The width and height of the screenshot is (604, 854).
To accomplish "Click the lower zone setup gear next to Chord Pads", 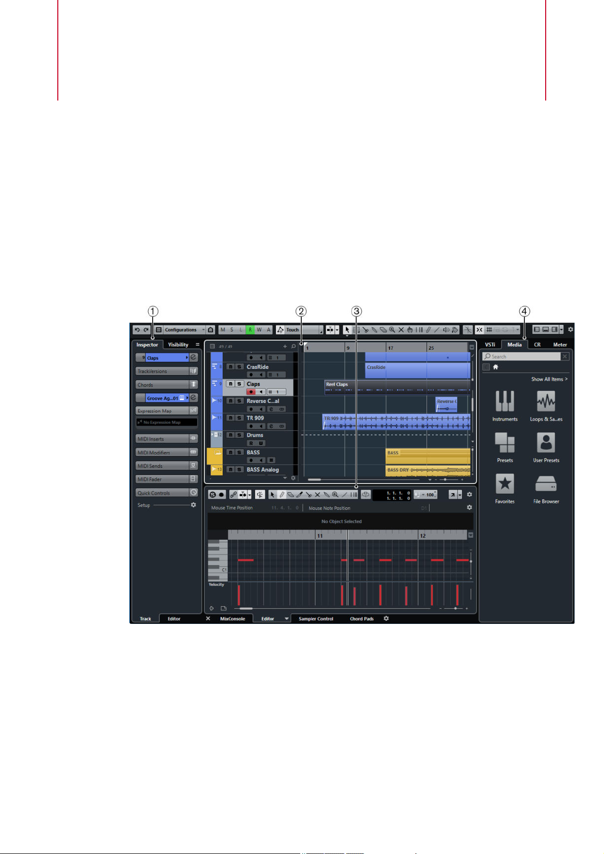I will [x=386, y=619].
